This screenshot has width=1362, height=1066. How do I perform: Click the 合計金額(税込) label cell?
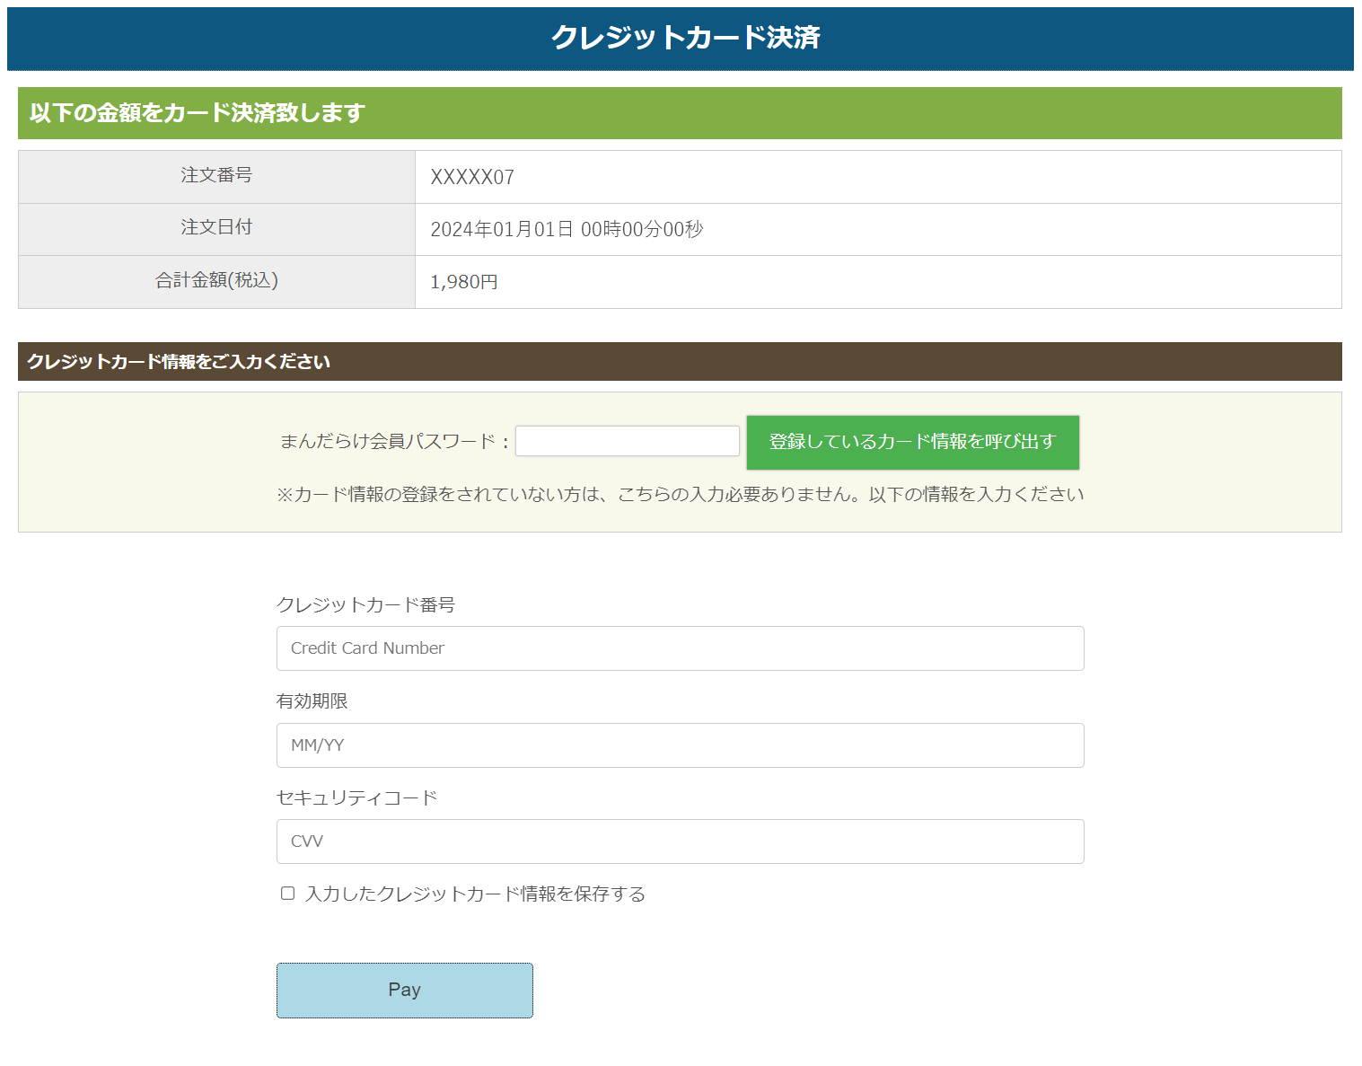click(216, 281)
